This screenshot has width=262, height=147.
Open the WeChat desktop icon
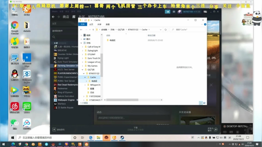point(15,123)
